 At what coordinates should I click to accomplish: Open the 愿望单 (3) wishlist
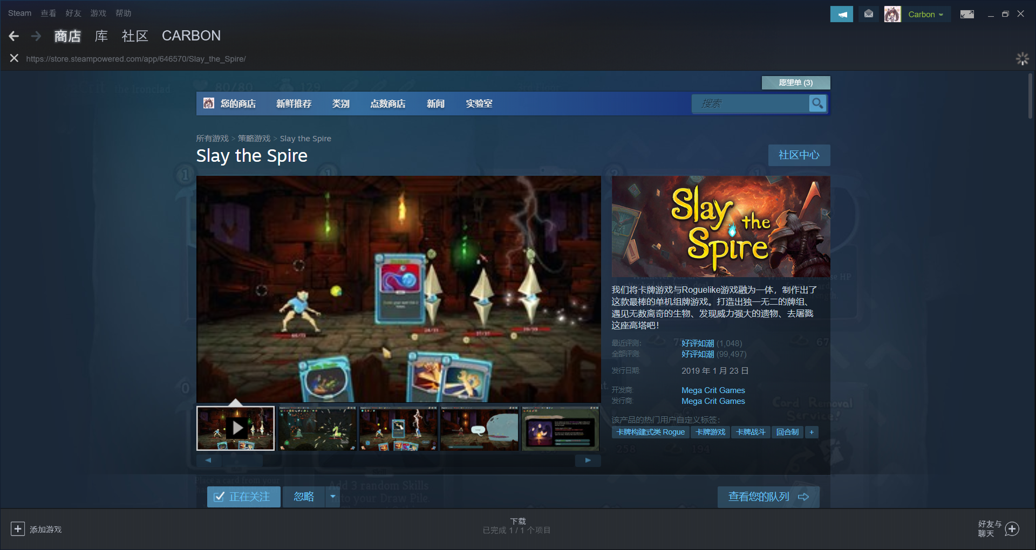(x=796, y=82)
